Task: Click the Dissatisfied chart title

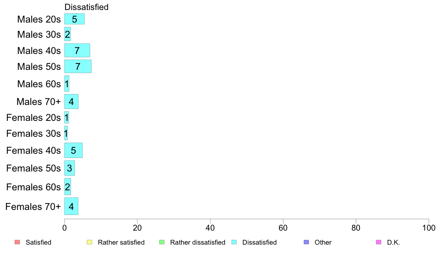Action: pos(86,7)
